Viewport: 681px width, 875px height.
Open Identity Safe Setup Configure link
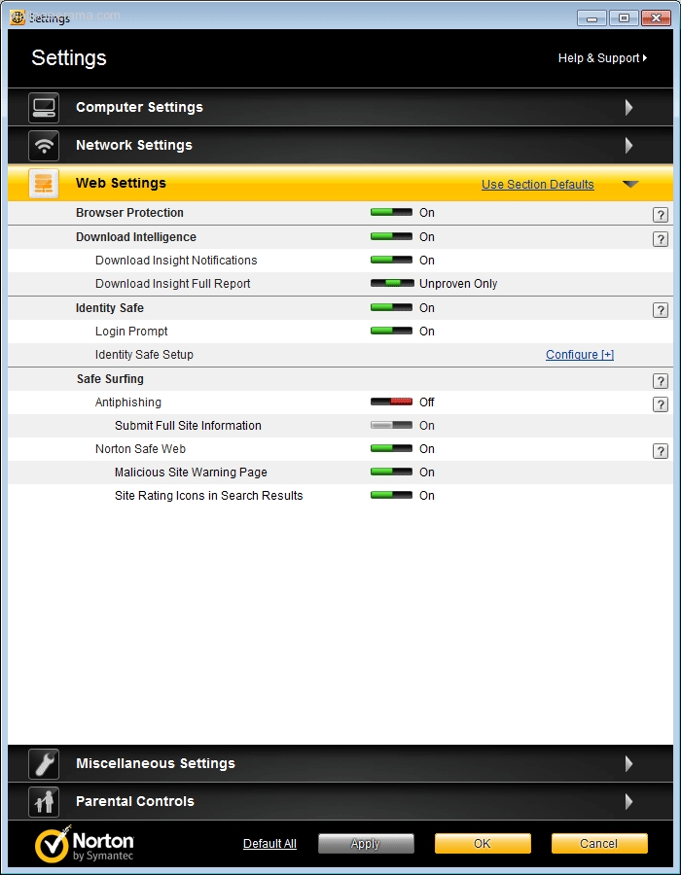tap(580, 355)
